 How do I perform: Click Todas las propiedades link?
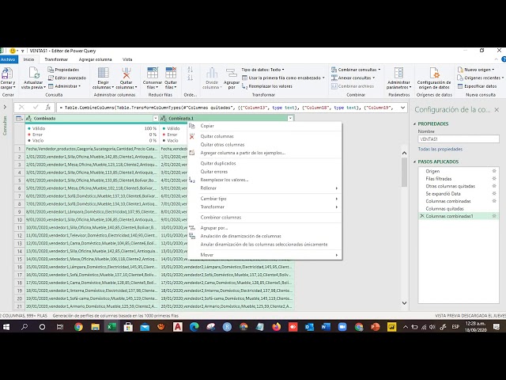(x=440, y=149)
